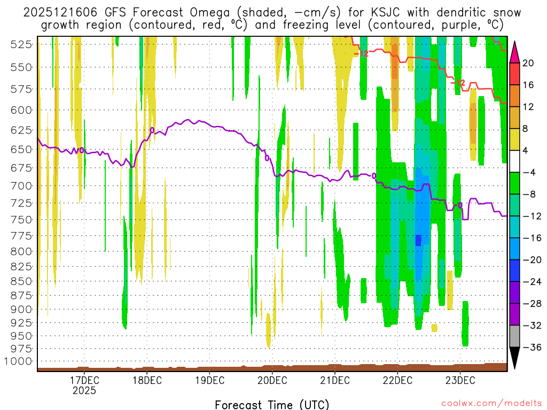Click the 975 pressure level label

click(x=21, y=349)
